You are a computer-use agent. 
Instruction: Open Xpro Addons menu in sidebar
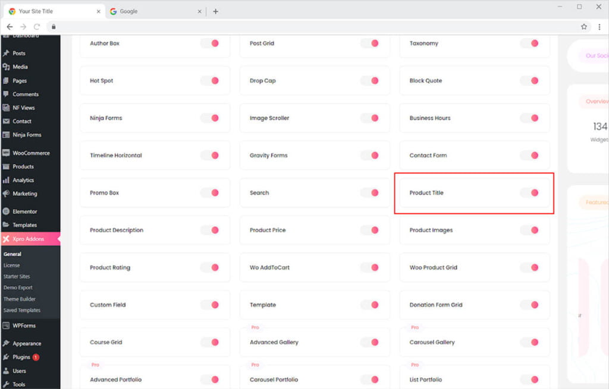pos(30,239)
